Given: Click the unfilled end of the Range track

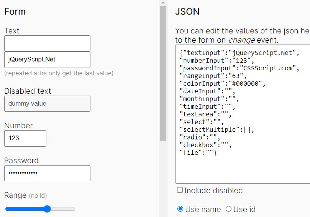Looking at the screenshot, I should click(63, 209).
